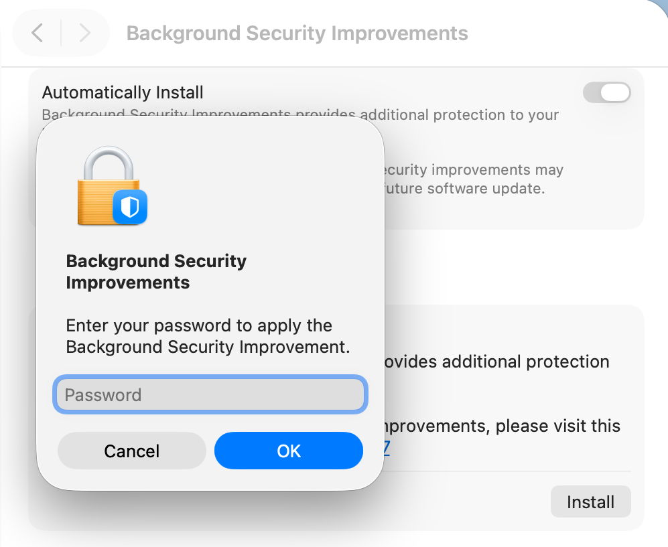The image size is (668, 547).
Task: Click the back chevron in the header
Action: point(38,33)
